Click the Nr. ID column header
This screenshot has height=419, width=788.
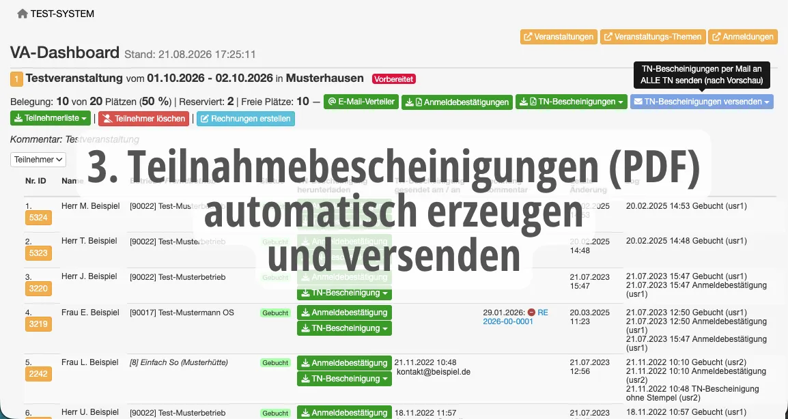pyautogui.click(x=36, y=180)
